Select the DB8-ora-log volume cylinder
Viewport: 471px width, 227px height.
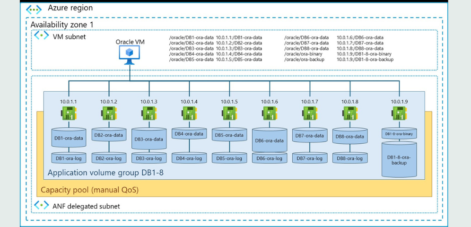pyautogui.click(x=350, y=158)
